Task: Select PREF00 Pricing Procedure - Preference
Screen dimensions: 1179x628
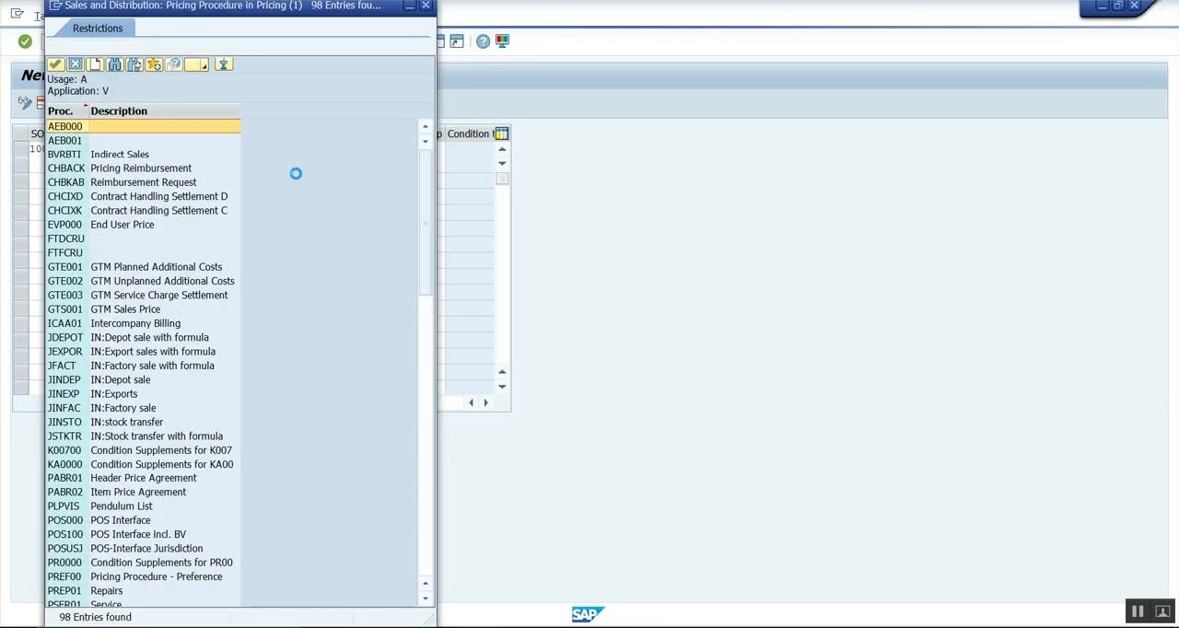Action: coord(144,577)
